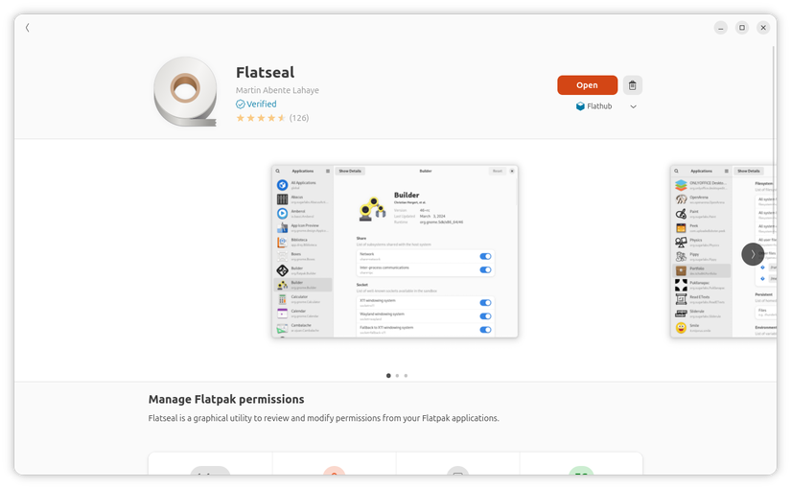Open the Builder permissions screenshot

click(x=395, y=251)
